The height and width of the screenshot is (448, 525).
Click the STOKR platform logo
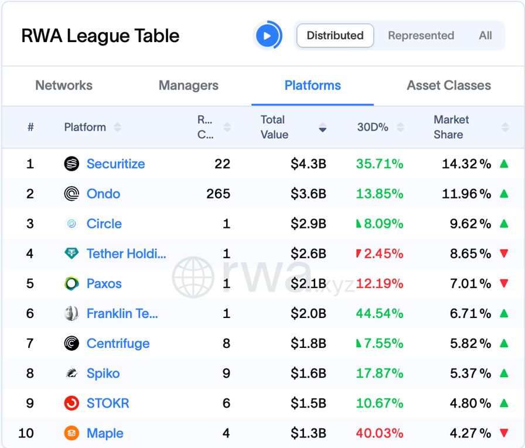click(71, 403)
